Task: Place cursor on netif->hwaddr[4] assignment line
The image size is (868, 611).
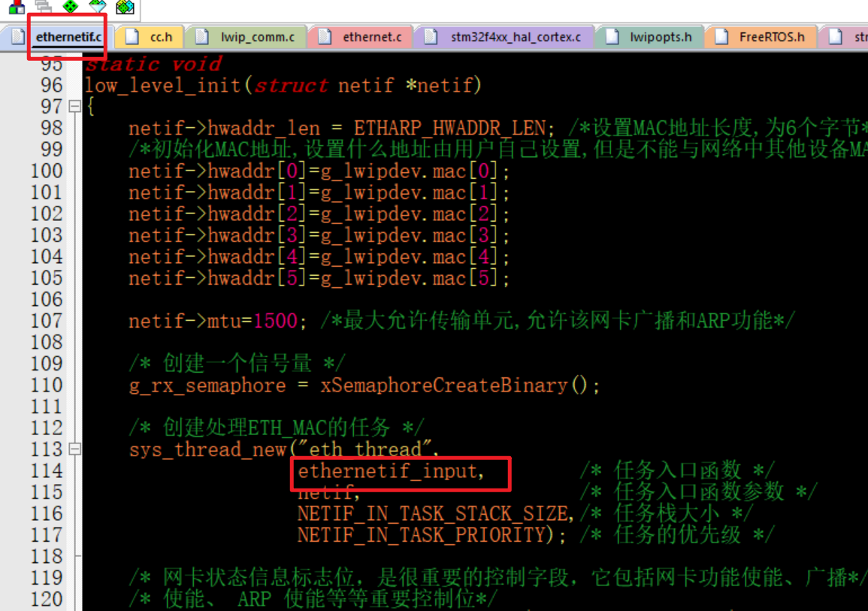Action: point(319,257)
